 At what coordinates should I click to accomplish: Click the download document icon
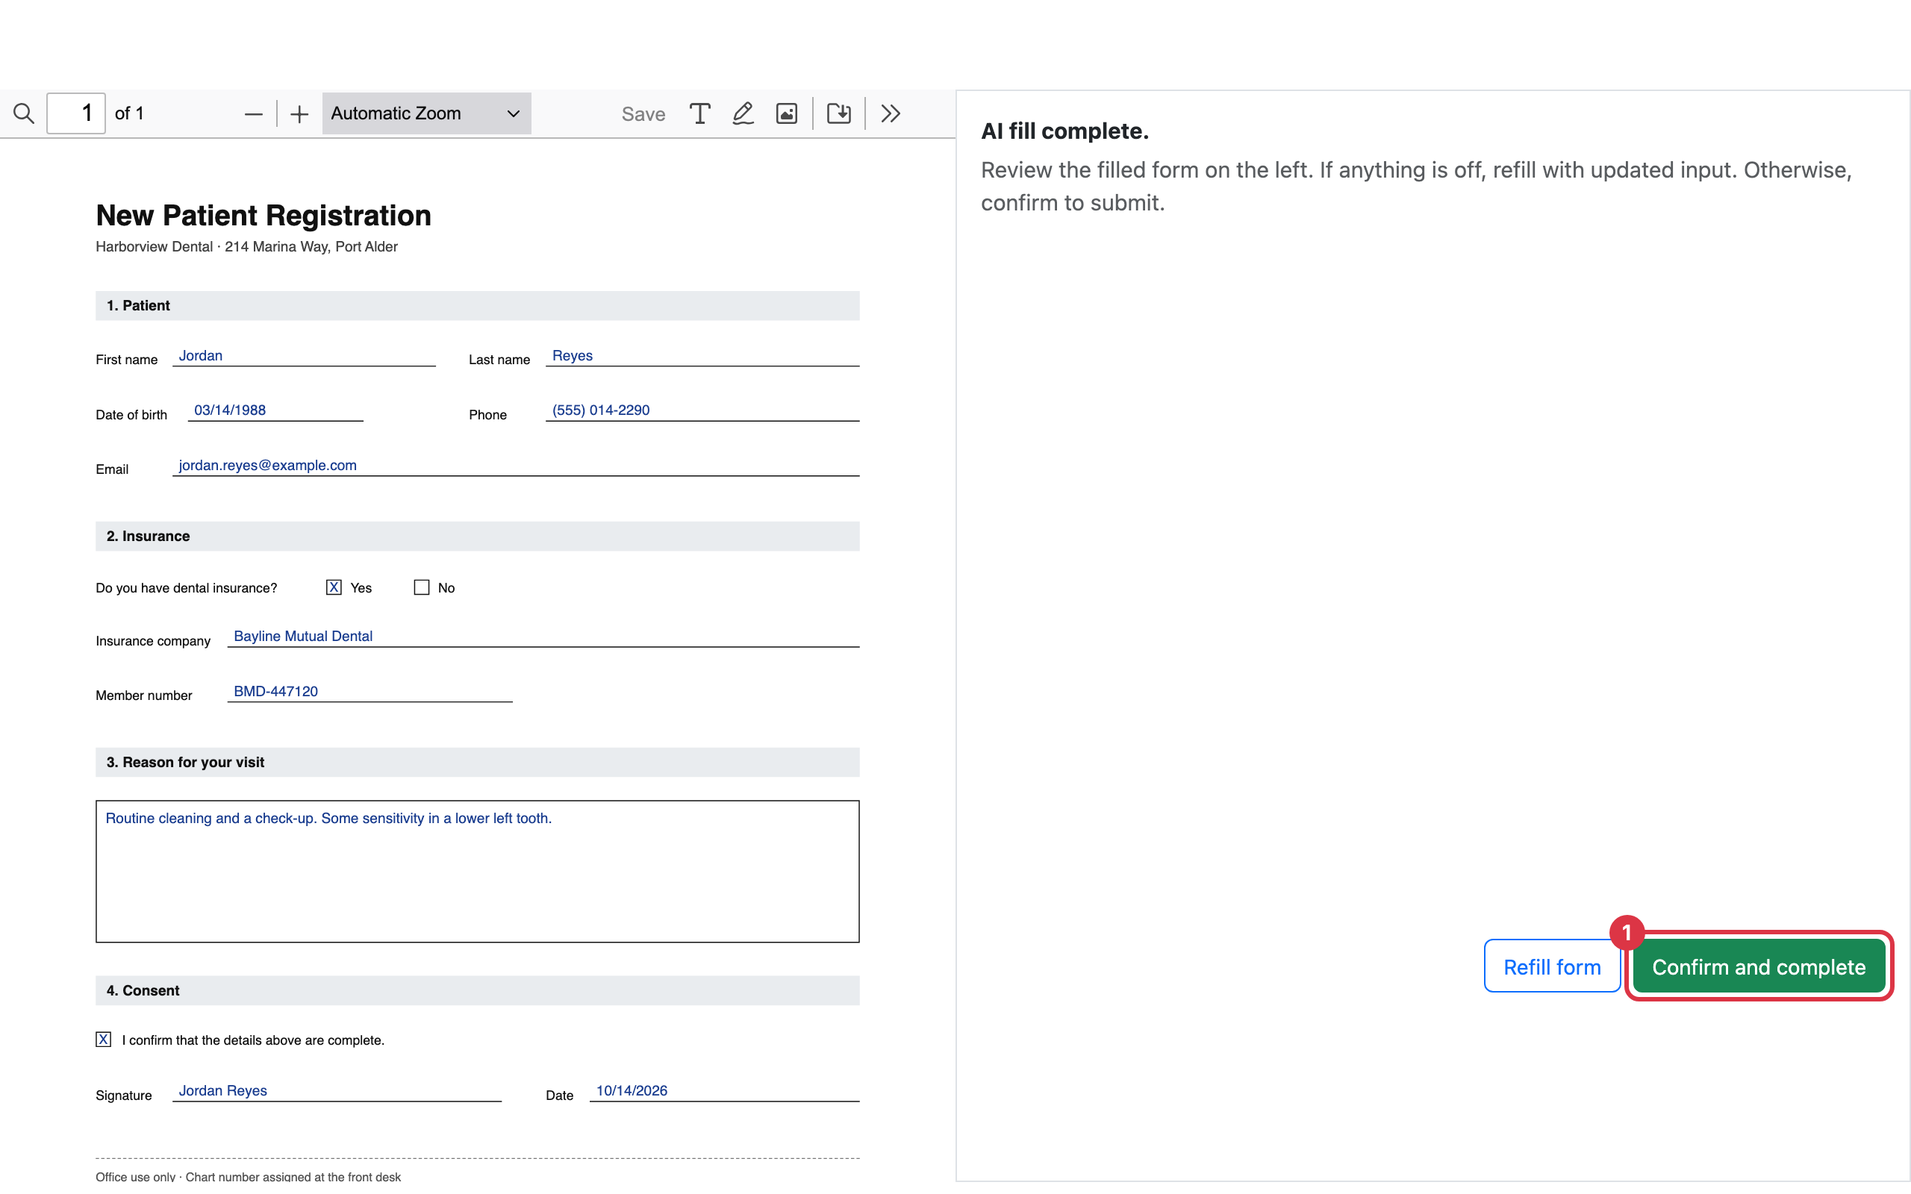click(838, 113)
